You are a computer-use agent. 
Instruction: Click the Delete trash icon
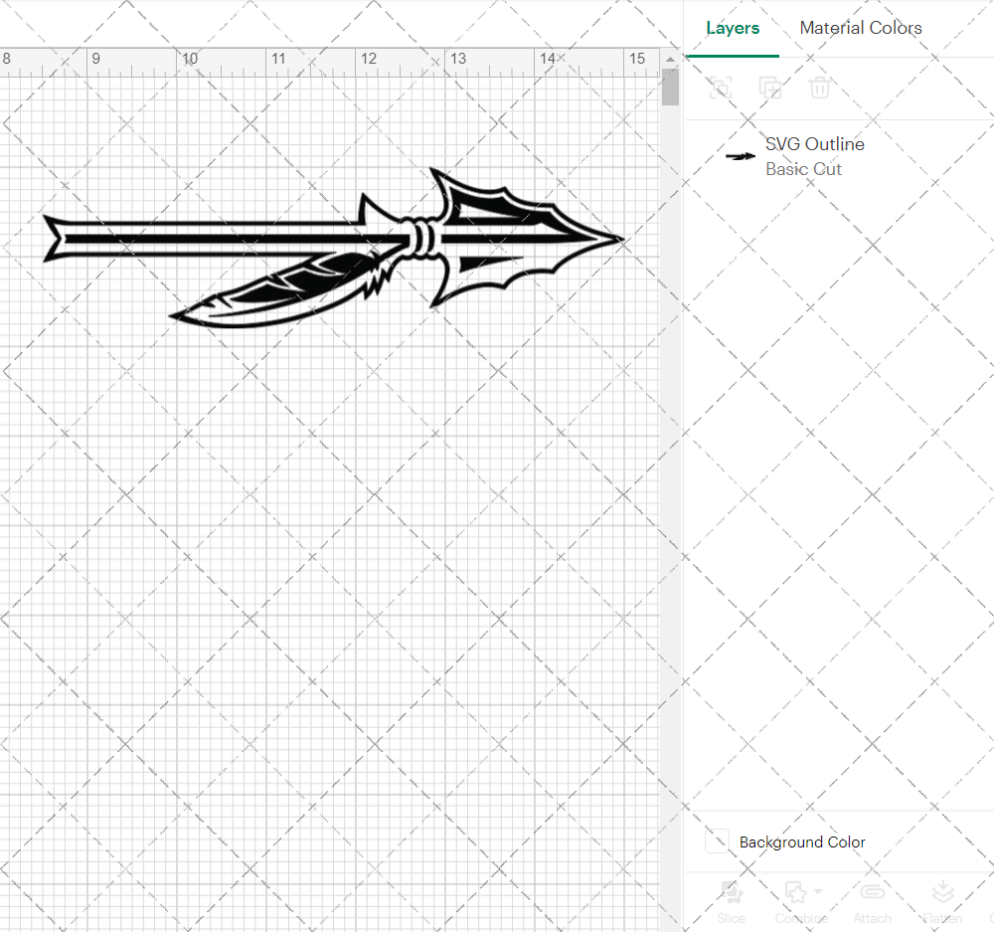(x=819, y=88)
